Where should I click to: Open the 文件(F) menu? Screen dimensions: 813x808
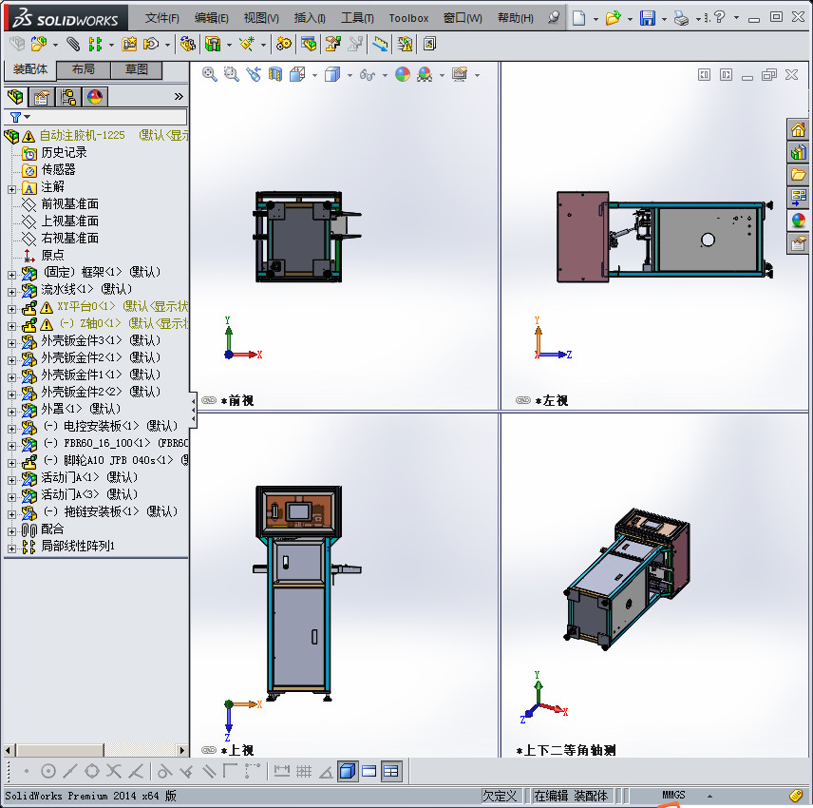tap(161, 18)
